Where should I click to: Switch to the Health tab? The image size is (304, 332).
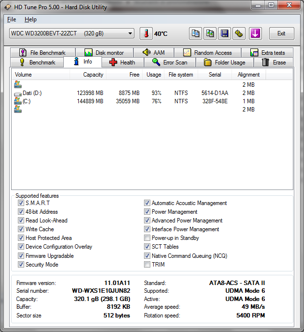tap(123, 63)
